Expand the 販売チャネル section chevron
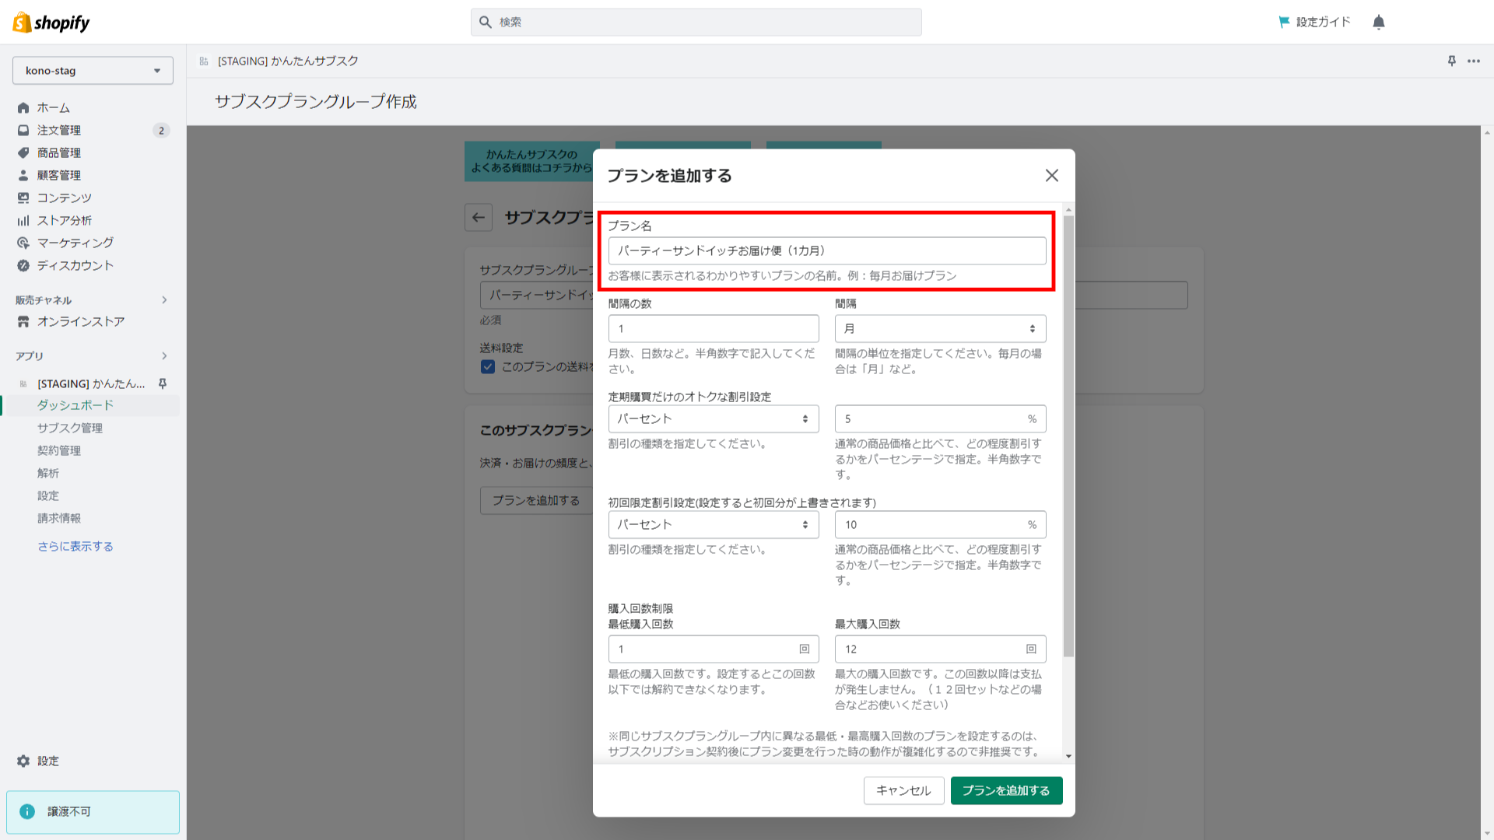This screenshot has height=840, width=1494. pos(164,300)
